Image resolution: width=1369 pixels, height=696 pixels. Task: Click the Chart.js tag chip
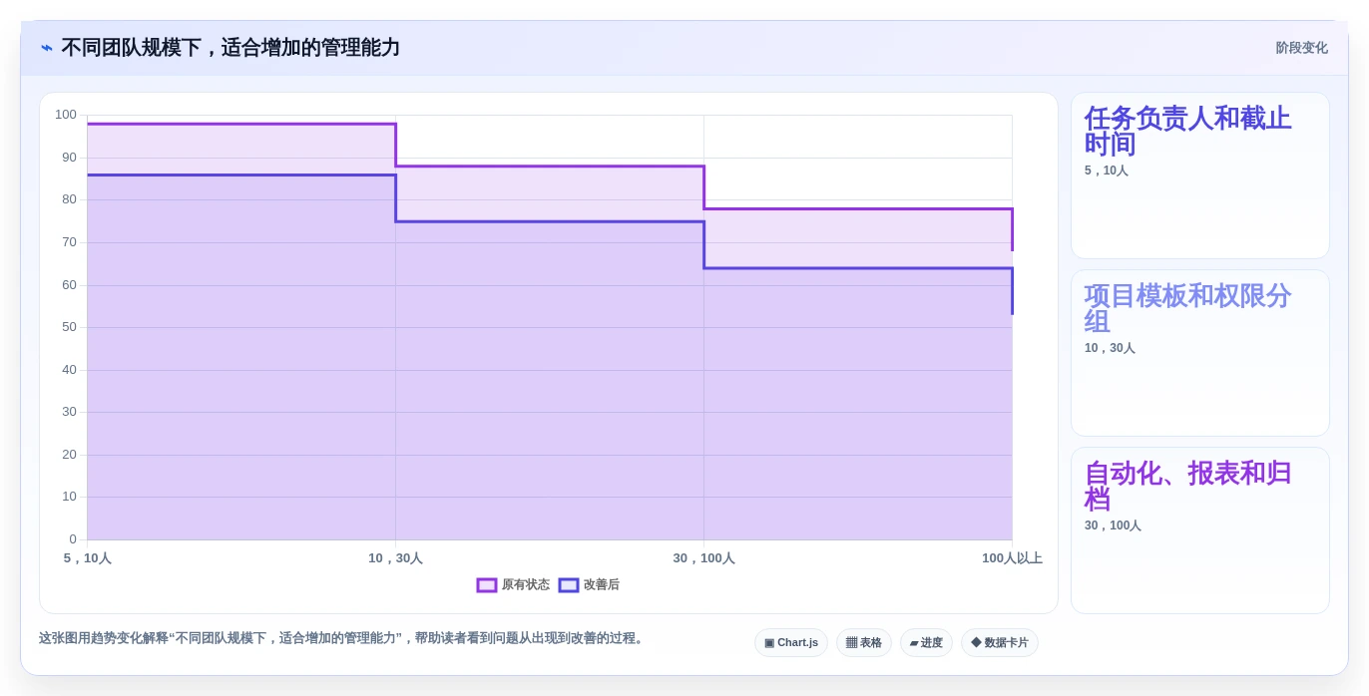point(791,643)
